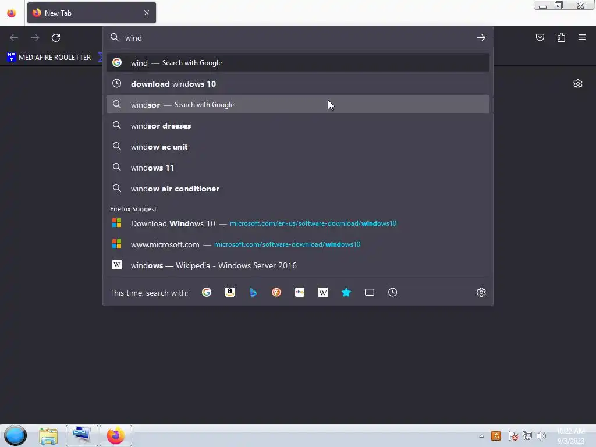The height and width of the screenshot is (447, 596).
Task: Pick 'window air conditioner' suggestion
Action: tap(298, 188)
